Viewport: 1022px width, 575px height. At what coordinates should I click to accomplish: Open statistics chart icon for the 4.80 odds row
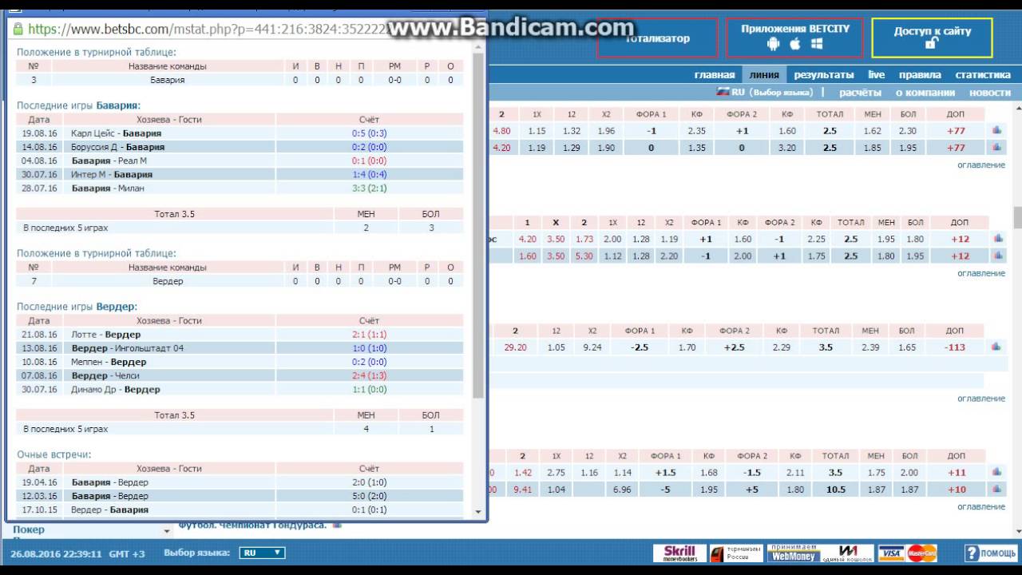point(996,130)
